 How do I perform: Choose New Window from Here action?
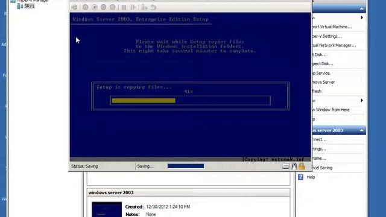tap(331, 110)
